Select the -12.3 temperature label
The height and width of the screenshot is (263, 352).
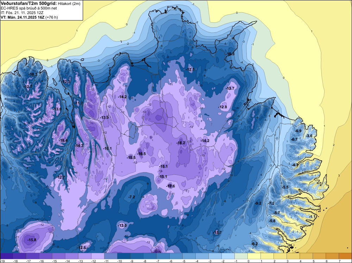(x=66, y=82)
